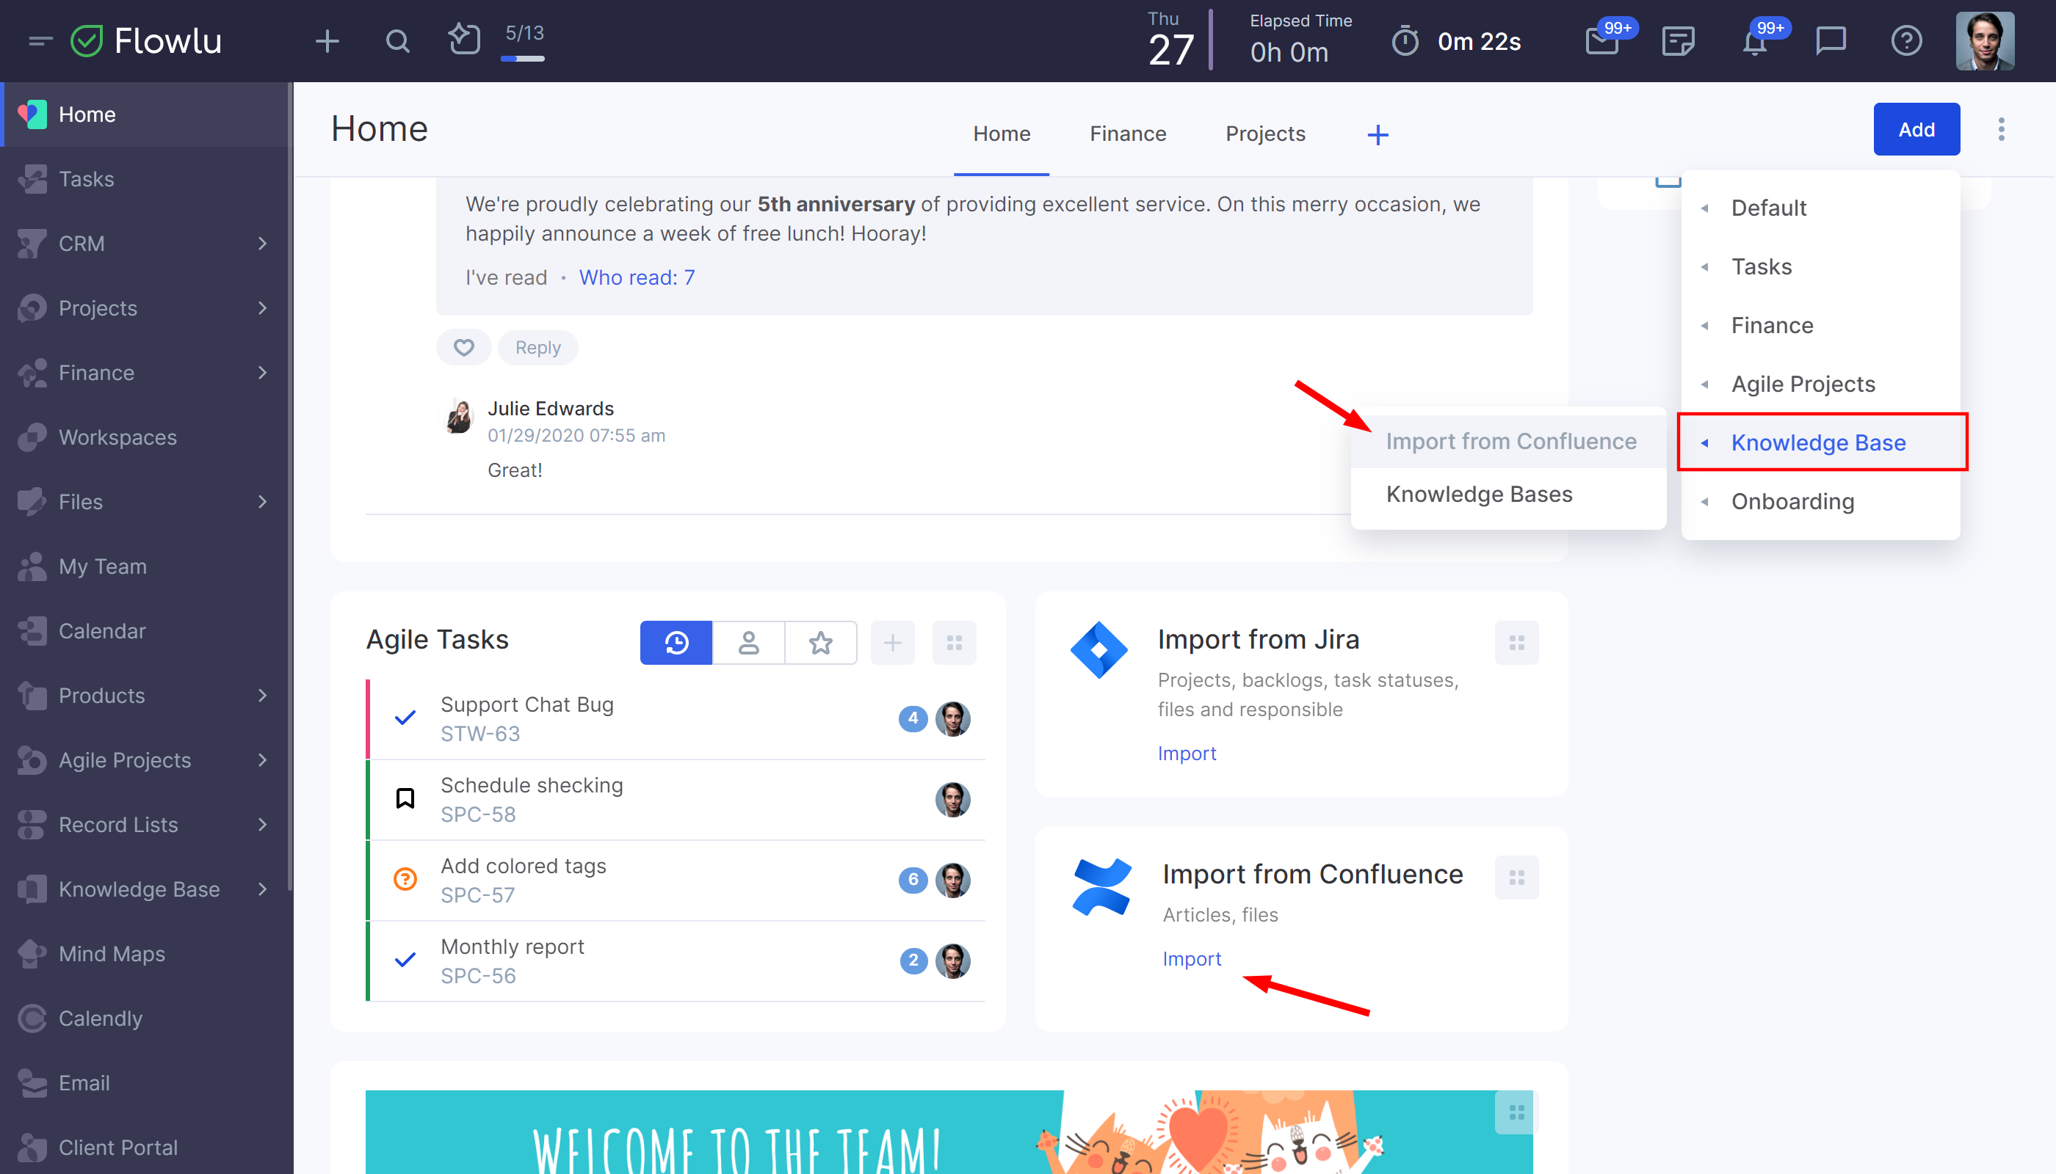Open the mail inbox icon
This screenshot has height=1174, width=2056.
[1601, 40]
